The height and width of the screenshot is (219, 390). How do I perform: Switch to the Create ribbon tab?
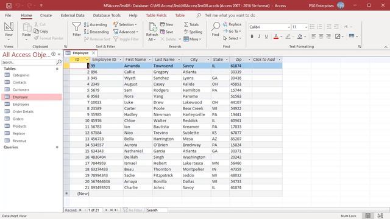[46, 15]
